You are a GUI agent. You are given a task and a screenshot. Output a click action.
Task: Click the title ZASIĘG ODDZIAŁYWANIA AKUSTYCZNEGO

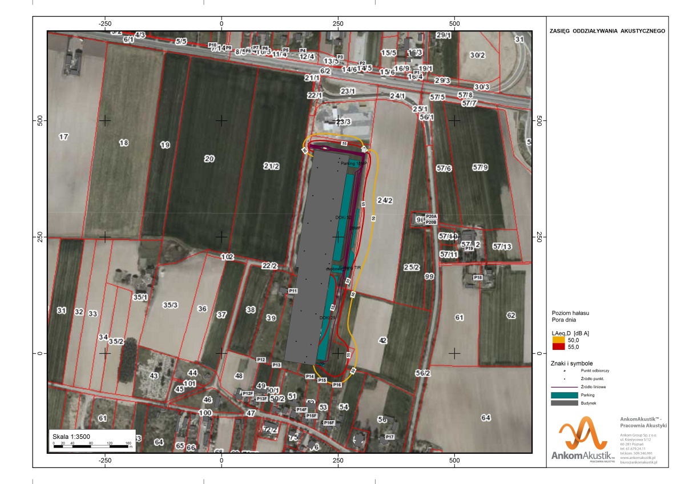click(x=606, y=31)
